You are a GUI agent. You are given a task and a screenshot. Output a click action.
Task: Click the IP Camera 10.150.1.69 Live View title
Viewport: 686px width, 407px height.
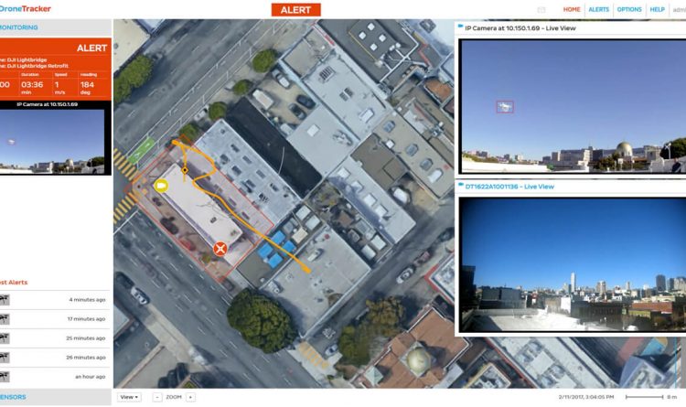(520, 28)
